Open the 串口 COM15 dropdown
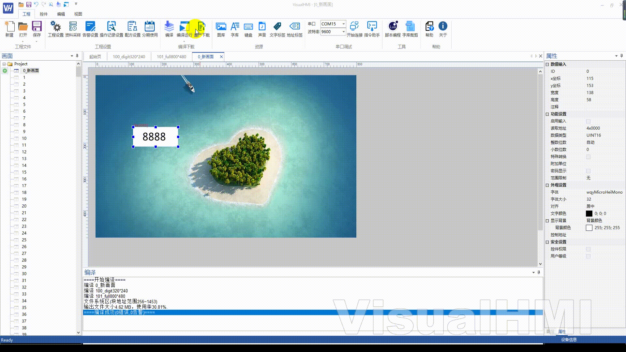The width and height of the screenshot is (626, 352). (x=343, y=24)
